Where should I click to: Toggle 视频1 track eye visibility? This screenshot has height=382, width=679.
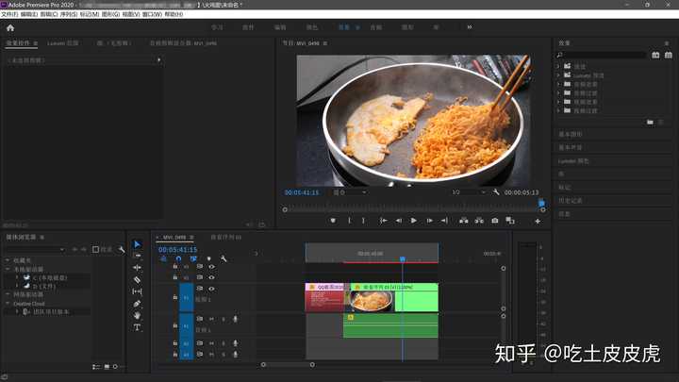pos(211,289)
